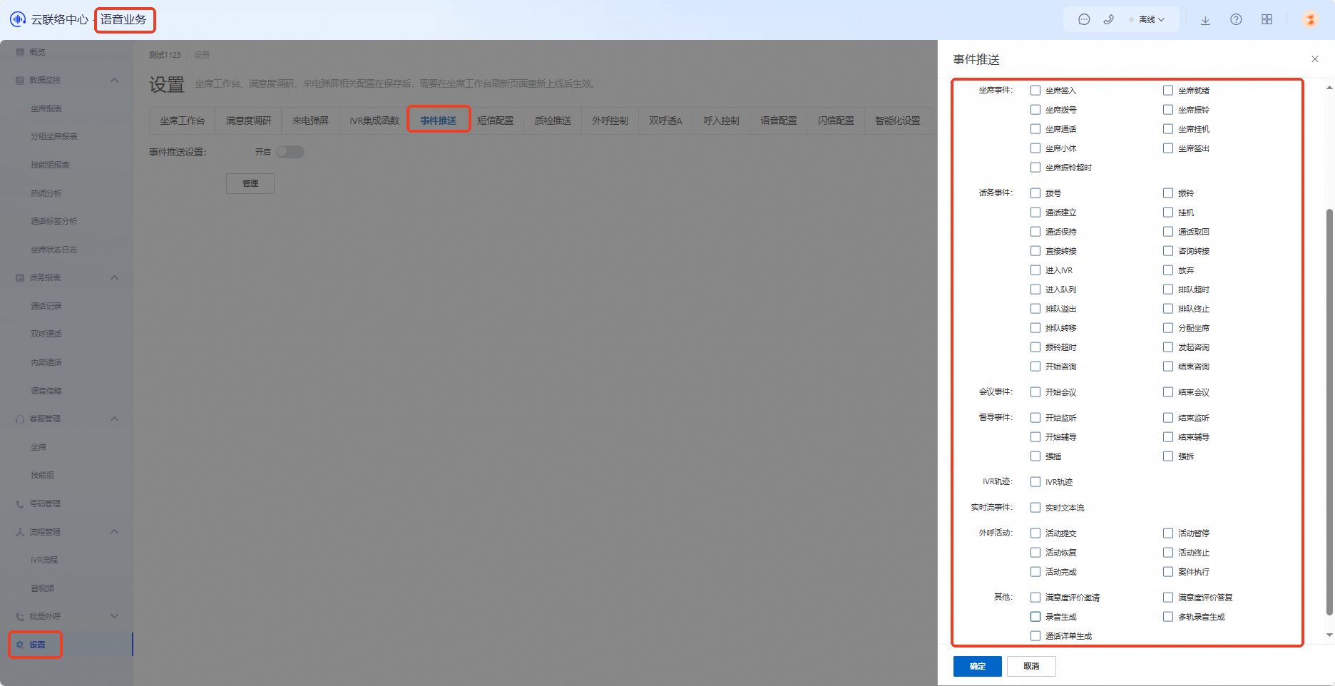Open the 测试1123 breadcrumb link

[x=165, y=55]
